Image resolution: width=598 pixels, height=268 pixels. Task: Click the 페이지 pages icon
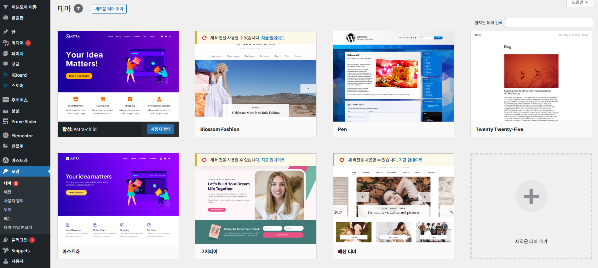pyautogui.click(x=6, y=53)
